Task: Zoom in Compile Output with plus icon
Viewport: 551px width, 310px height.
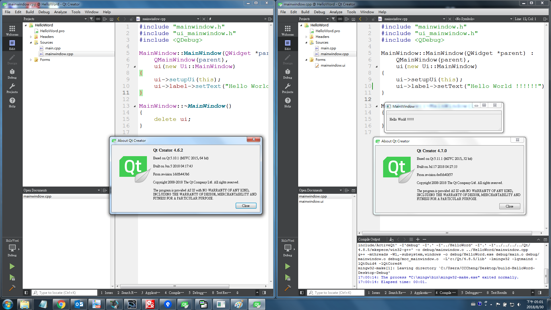Action: (x=418, y=239)
